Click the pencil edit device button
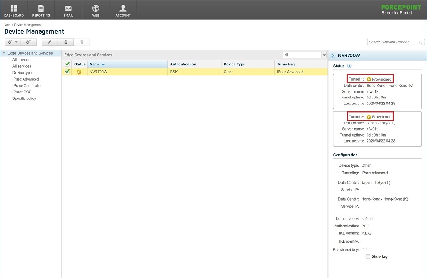Viewport: 427px width, 278px height. coord(50,42)
